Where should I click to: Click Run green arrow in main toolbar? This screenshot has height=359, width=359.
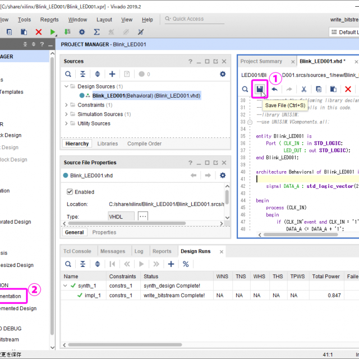53,33
